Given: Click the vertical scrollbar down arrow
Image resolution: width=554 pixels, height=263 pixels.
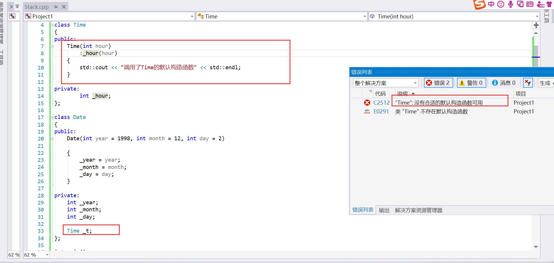Looking at the screenshot, I should tap(536, 247).
